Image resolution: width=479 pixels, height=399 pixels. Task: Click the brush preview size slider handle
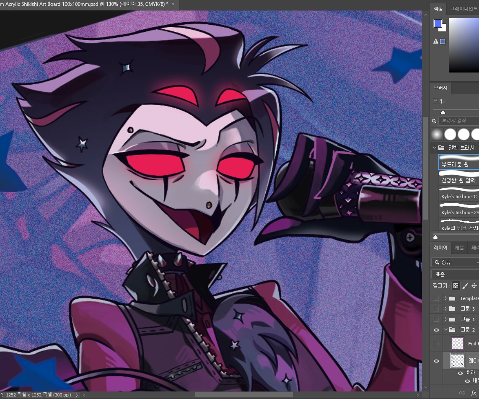point(435,237)
